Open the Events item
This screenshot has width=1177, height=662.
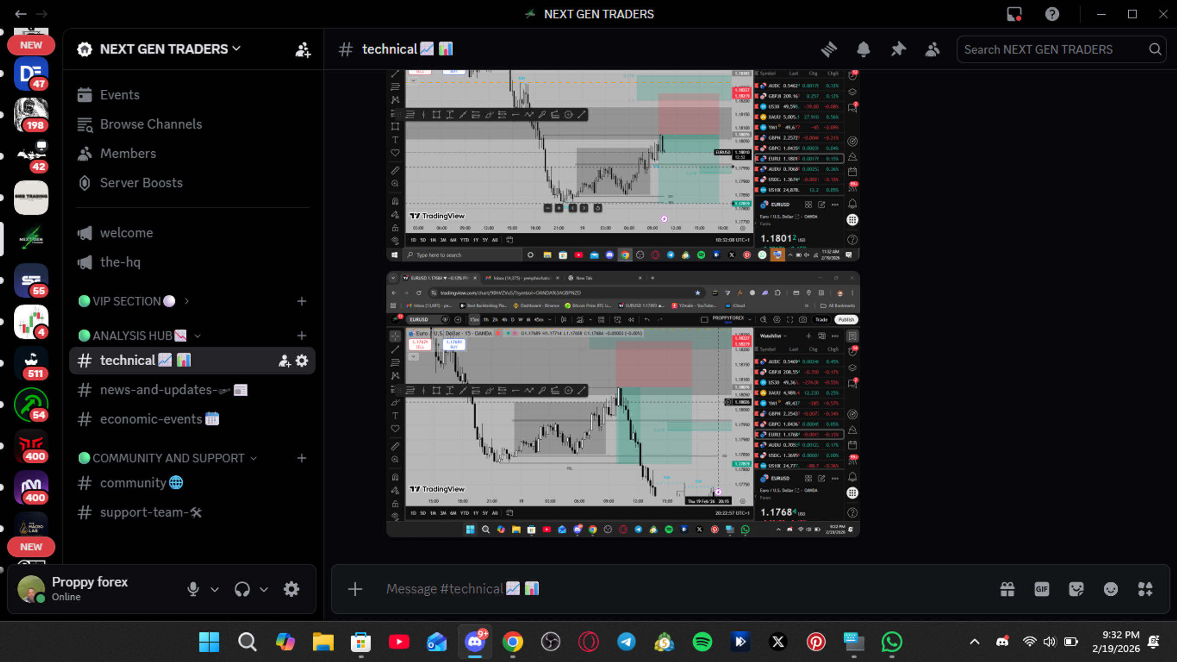pyautogui.click(x=192, y=95)
